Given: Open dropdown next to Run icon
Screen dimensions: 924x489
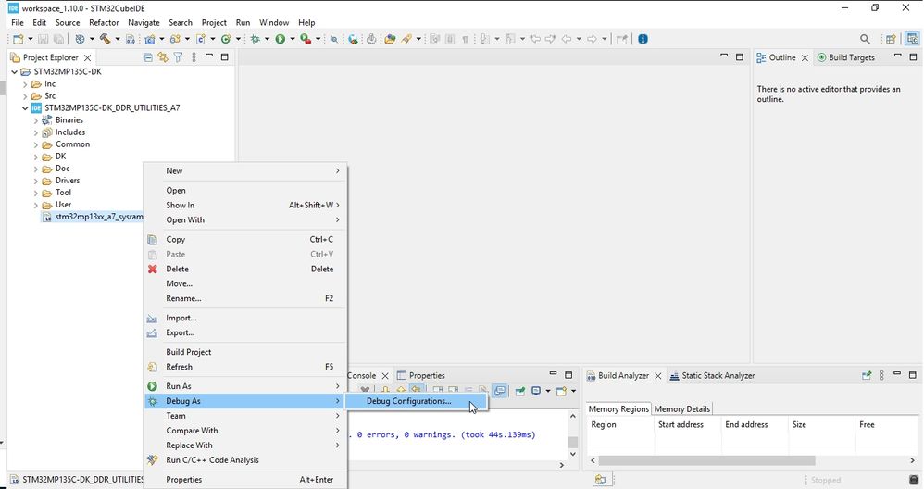Looking at the screenshot, I should click(293, 39).
